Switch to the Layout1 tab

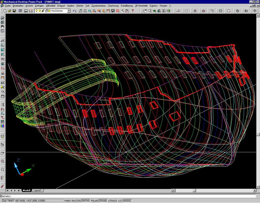[38, 190]
